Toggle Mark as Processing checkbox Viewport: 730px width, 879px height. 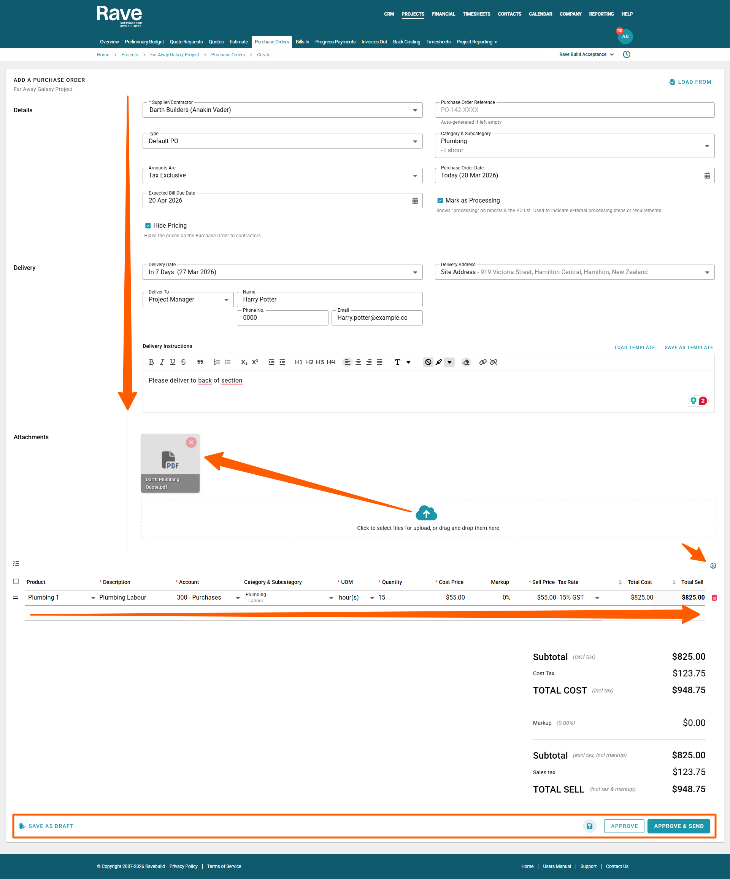(x=440, y=201)
